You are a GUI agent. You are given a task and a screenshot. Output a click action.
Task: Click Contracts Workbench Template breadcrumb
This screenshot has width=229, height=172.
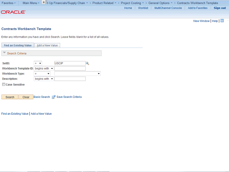pyautogui.click(x=198, y=3)
